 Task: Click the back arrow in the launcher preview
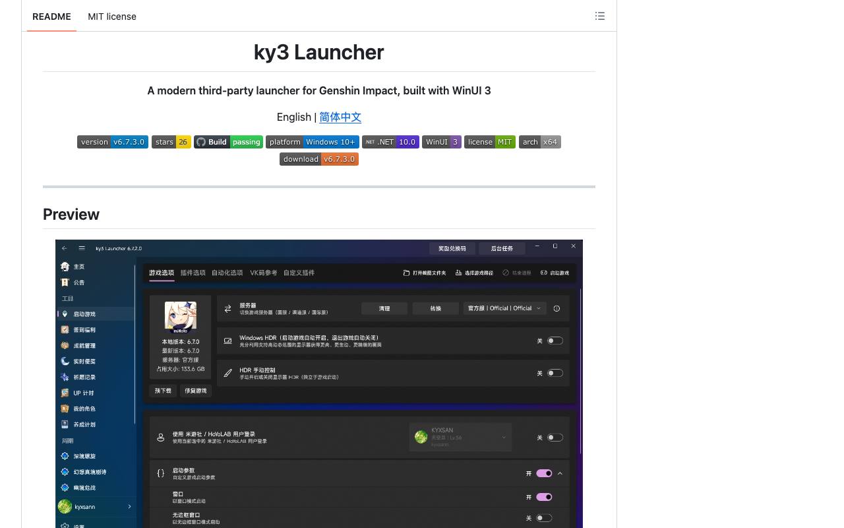pyautogui.click(x=65, y=248)
